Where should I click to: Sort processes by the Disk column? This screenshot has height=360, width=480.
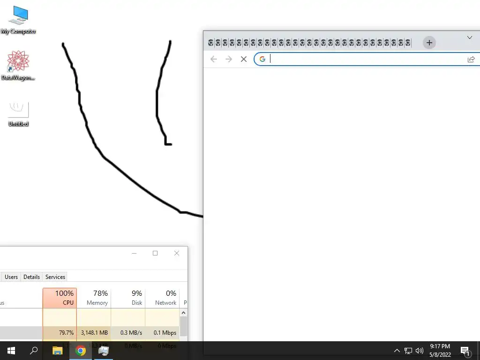click(128, 298)
